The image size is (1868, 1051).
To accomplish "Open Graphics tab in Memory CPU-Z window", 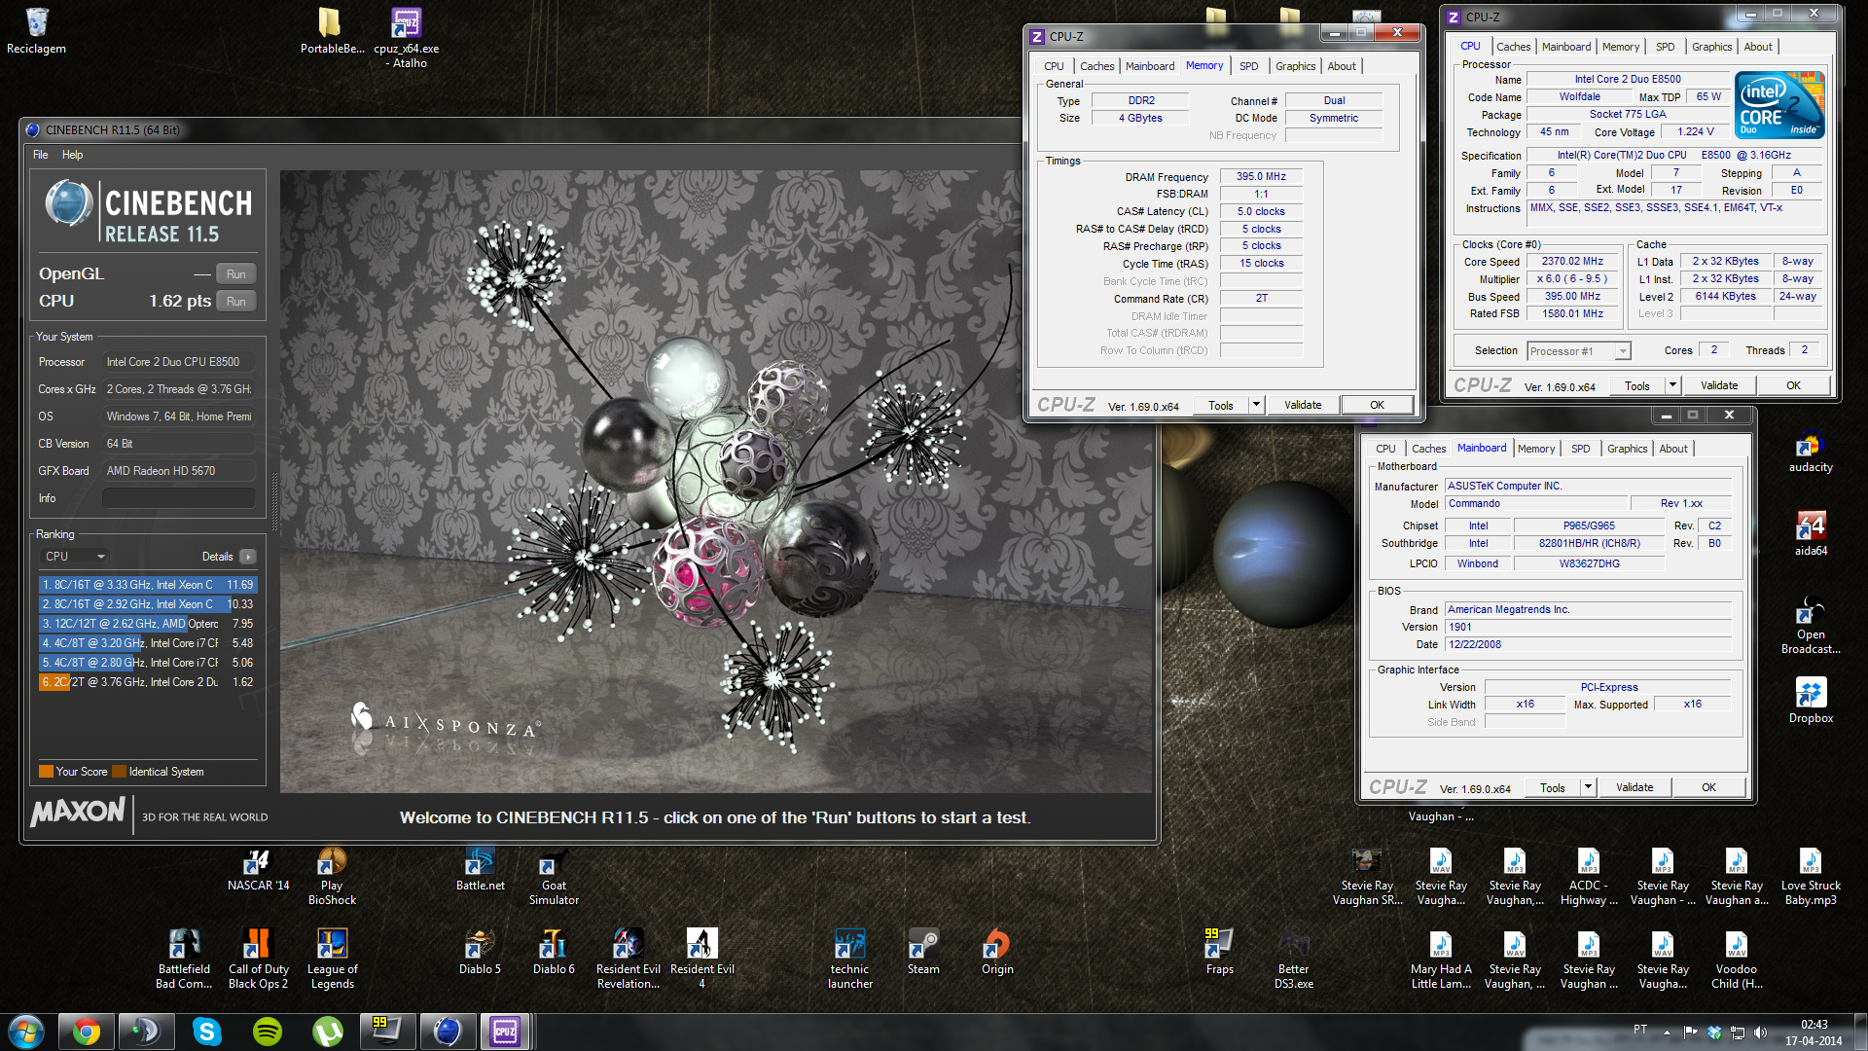I will [x=1295, y=66].
